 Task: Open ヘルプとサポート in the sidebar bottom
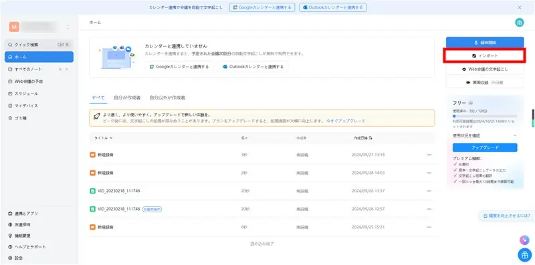(x=27, y=246)
